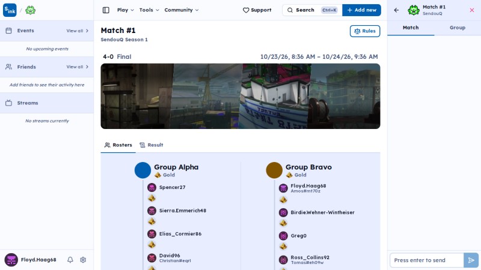The height and width of the screenshot is (270, 481).
Task: Toggle the sidebar panel icon
Action: pos(106,10)
